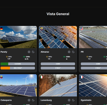This screenshot has height=105, width=107.
Task: Click Almaraz power bar showing 0 MW
Action: [x=58, y=64]
